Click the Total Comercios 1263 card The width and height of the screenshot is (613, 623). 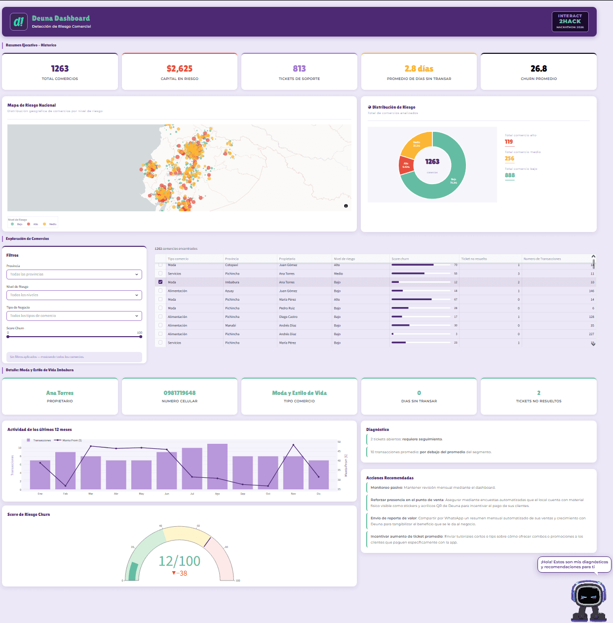[60, 72]
